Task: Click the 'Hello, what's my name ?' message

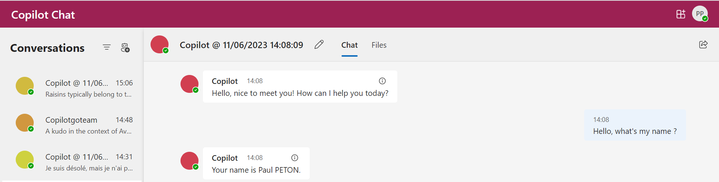Action: click(x=635, y=131)
